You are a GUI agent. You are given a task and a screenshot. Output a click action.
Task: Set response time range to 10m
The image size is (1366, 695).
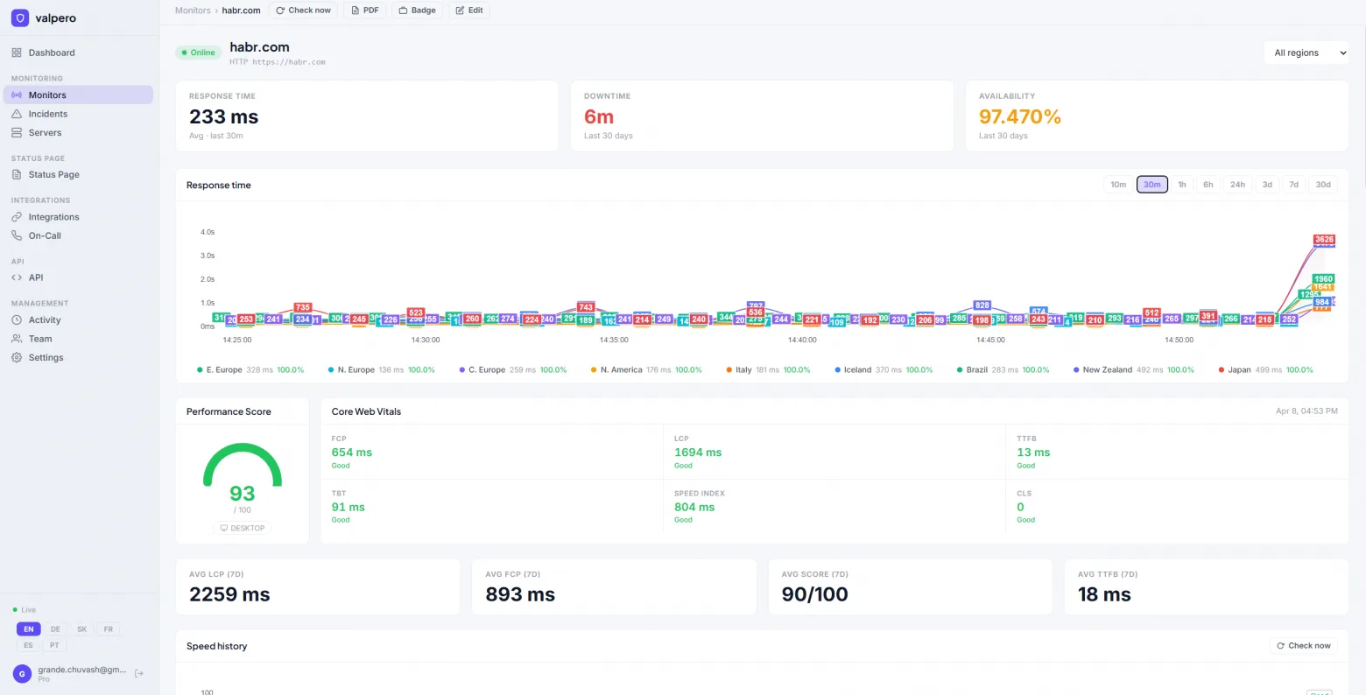(1118, 185)
